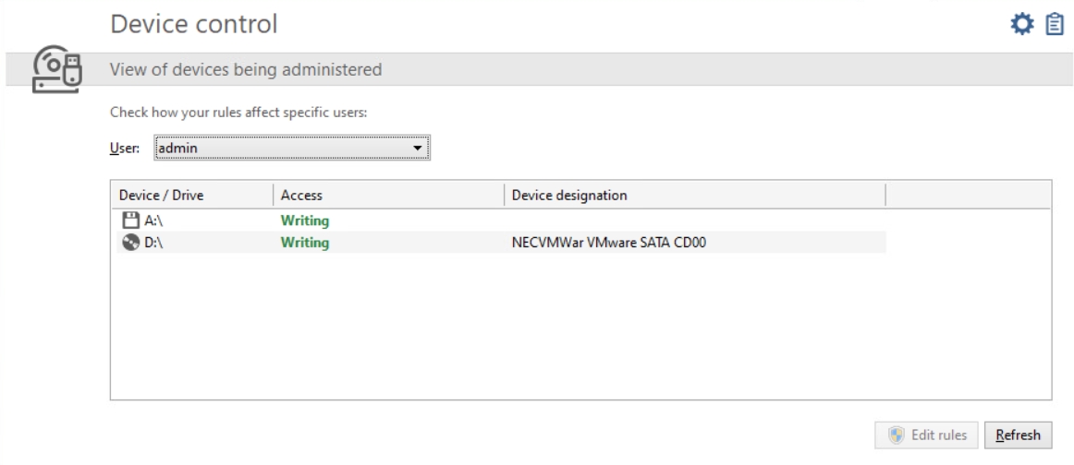
Task: Sort by the Device / Drive column header
Action: [x=192, y=195]
